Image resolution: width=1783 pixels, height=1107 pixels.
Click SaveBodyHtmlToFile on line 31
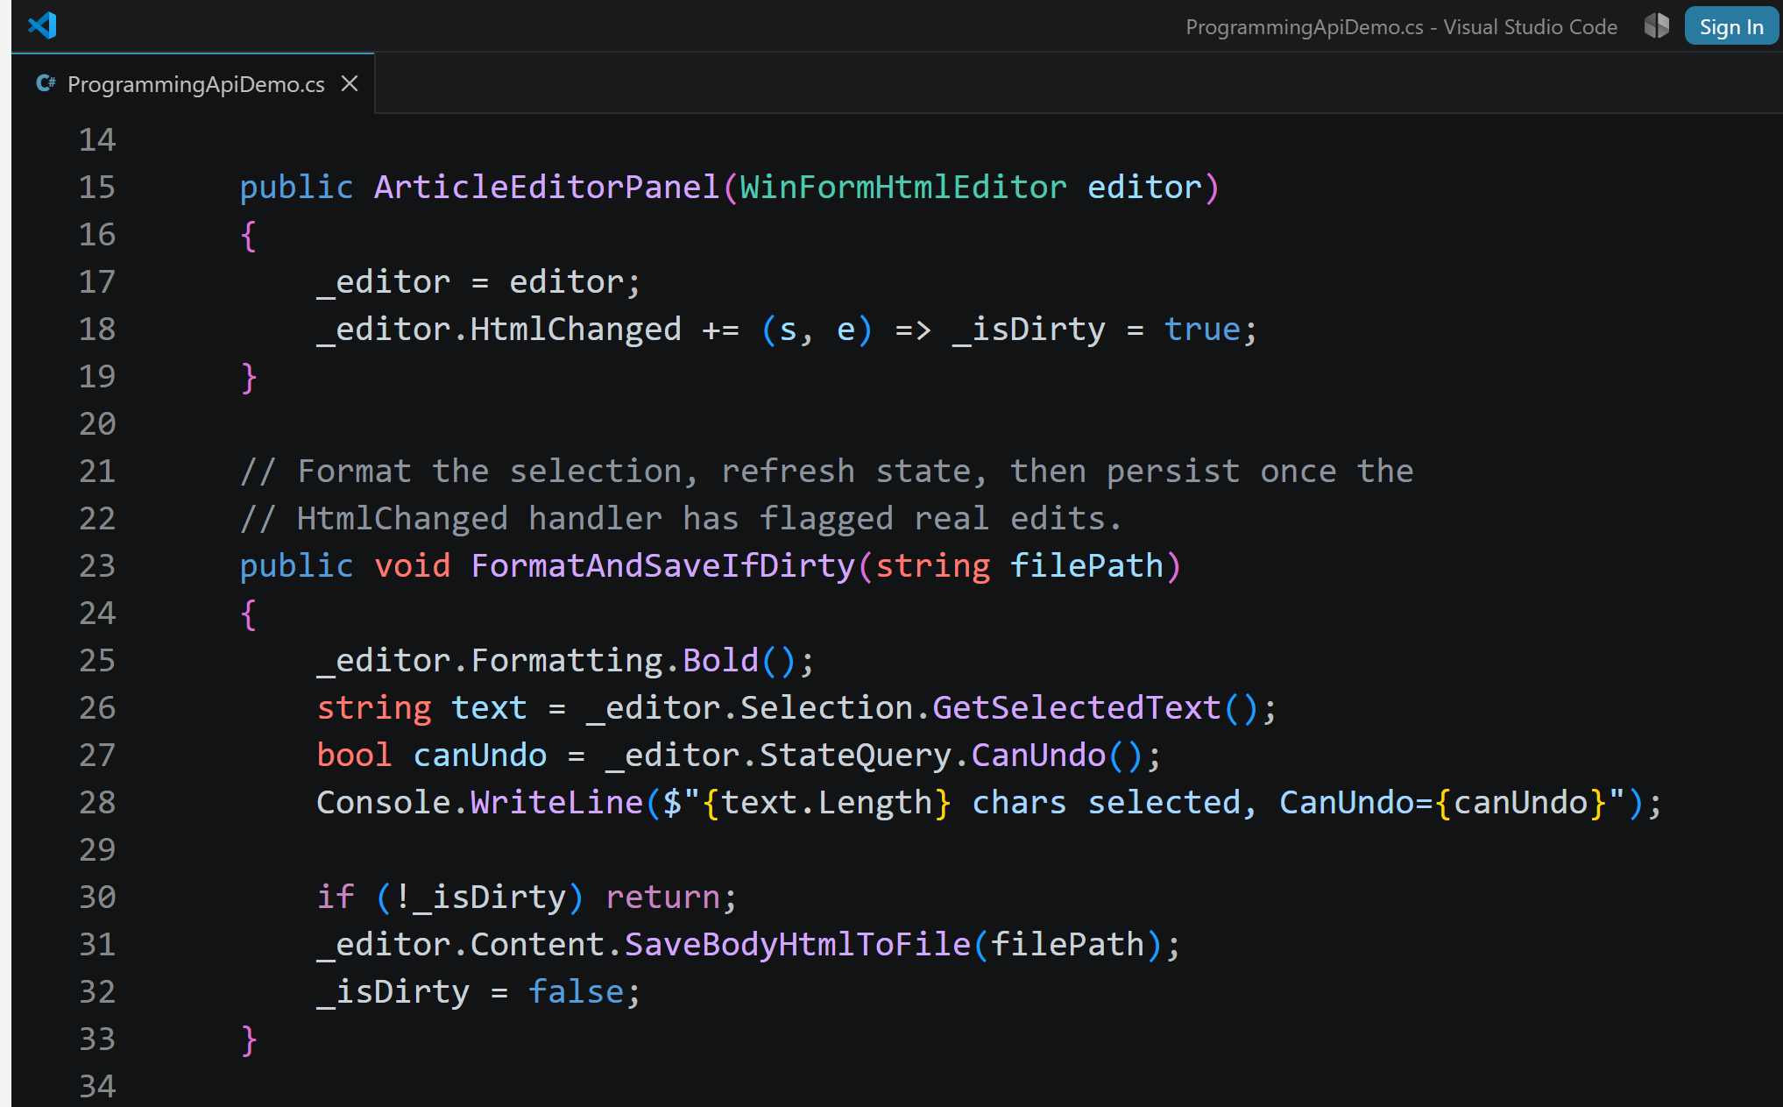click(797, 944)
